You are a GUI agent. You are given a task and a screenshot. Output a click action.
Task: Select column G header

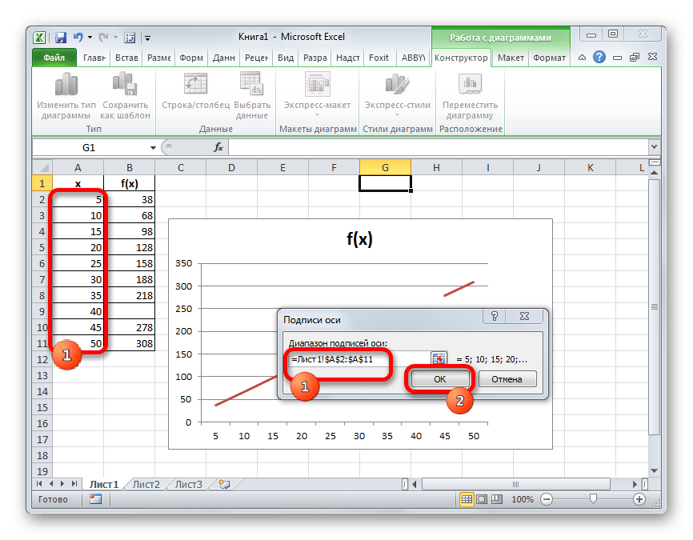[x=385, y=167]
